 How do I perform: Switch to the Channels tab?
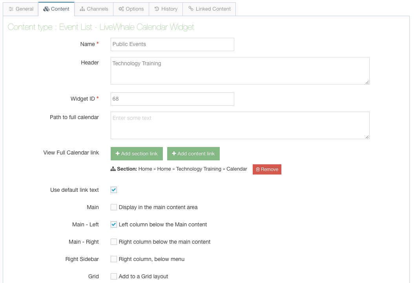(x=93, y=9)
